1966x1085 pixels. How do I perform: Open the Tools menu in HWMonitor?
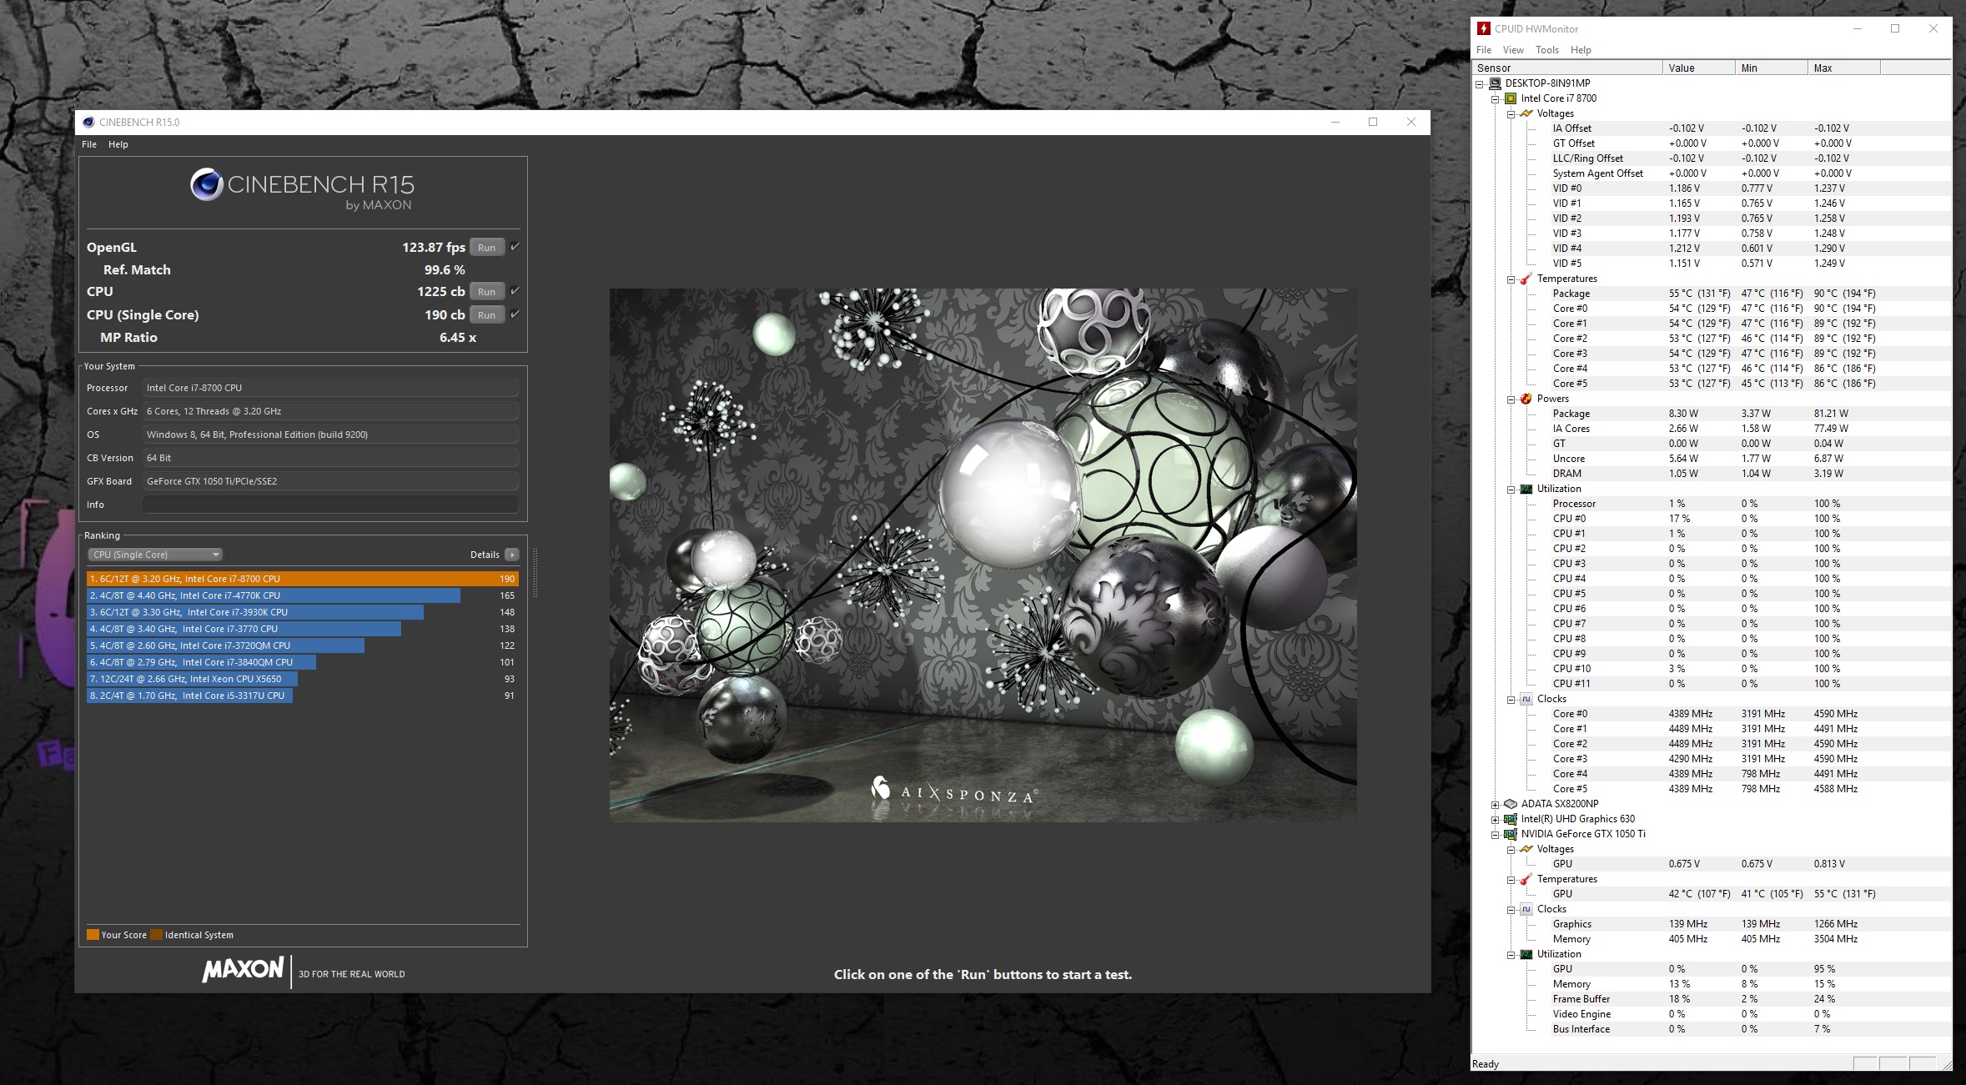(1547, 50)
